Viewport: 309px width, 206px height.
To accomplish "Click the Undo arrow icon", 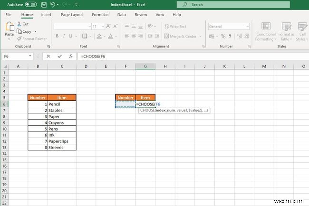I will [53, 5].
